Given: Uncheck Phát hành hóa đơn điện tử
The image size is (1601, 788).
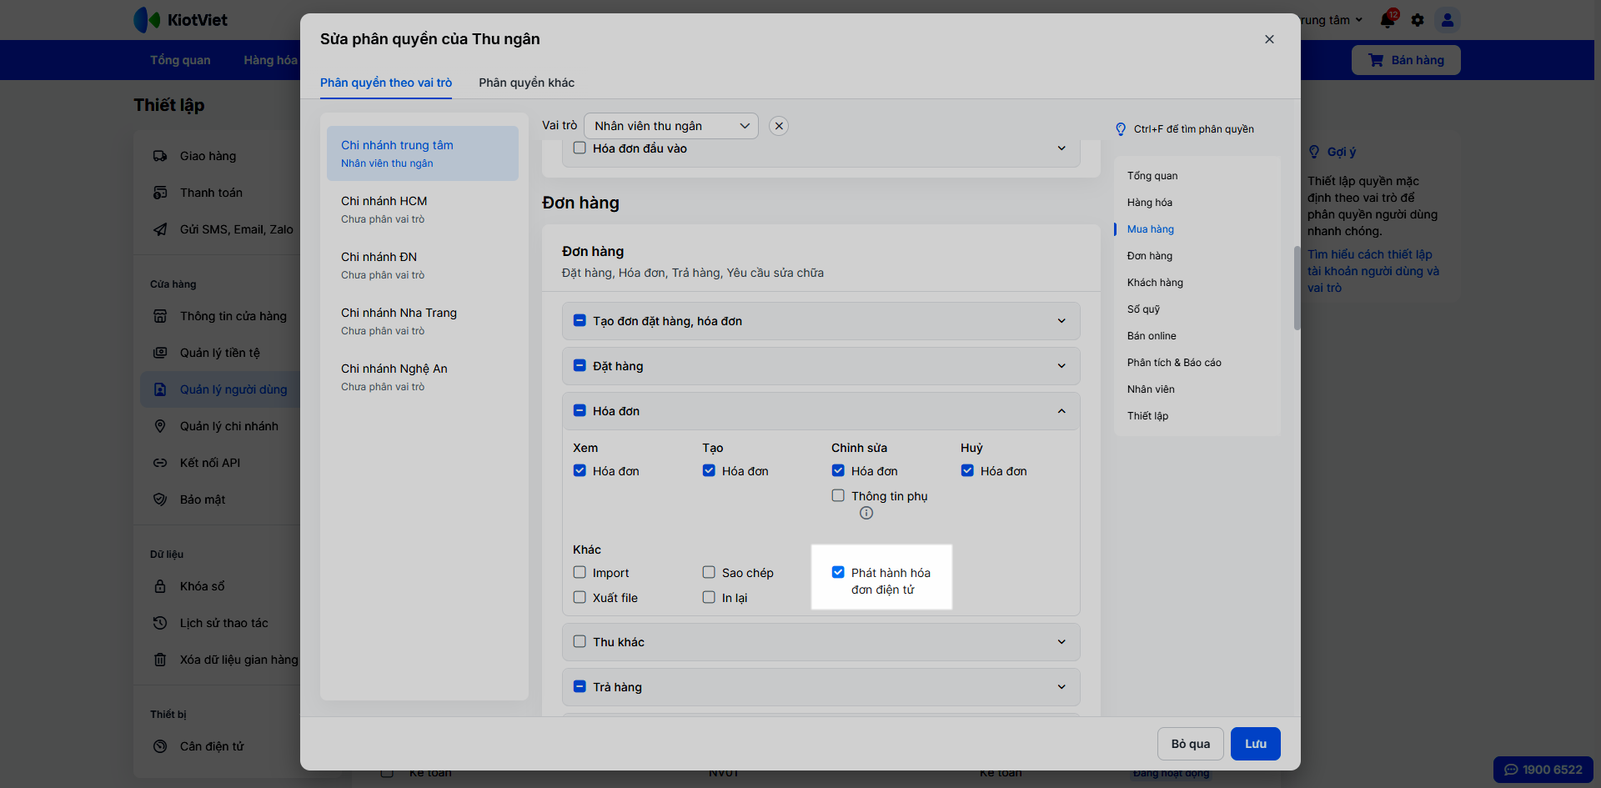Looking at the screenshot, I should (x=838, y=572).
